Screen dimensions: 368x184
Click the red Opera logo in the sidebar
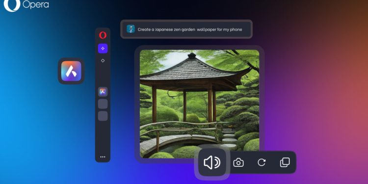103,35
